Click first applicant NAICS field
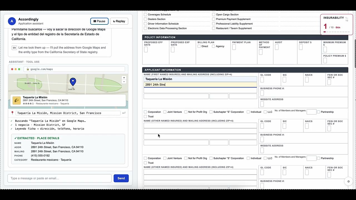Image resolution: width=356 pixels, height=200 pixels. click(307, 80)
